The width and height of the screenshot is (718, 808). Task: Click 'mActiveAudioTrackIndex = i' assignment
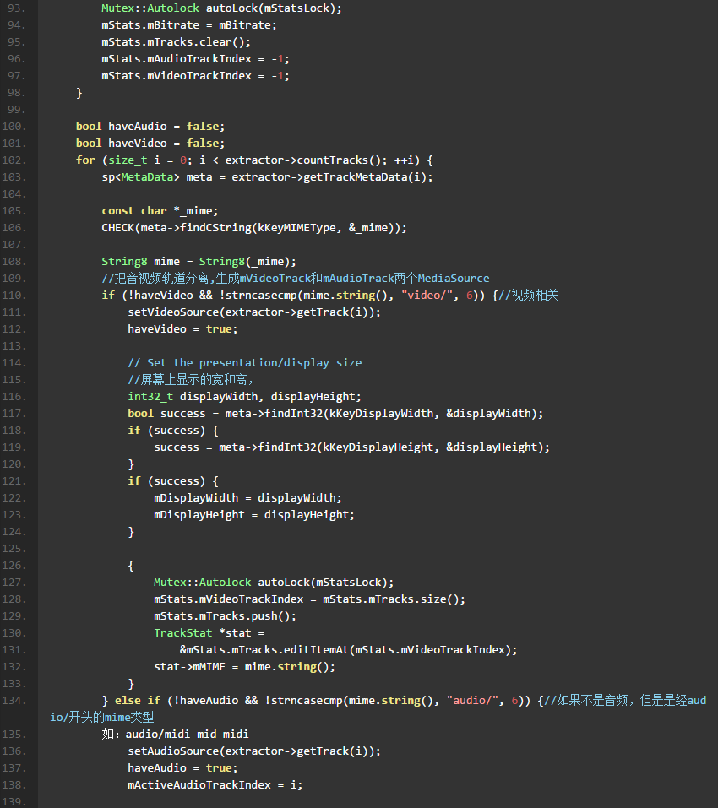coord(215,785)
